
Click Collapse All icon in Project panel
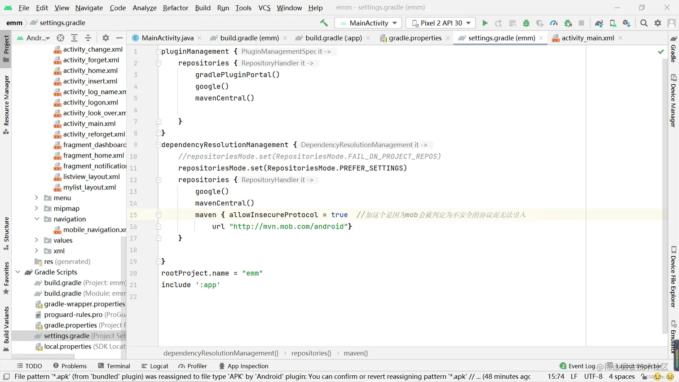point(88,38)
